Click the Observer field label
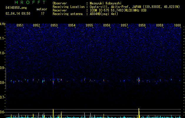The width and height of the screenshot is (185, 118). [x=60, y=3]
